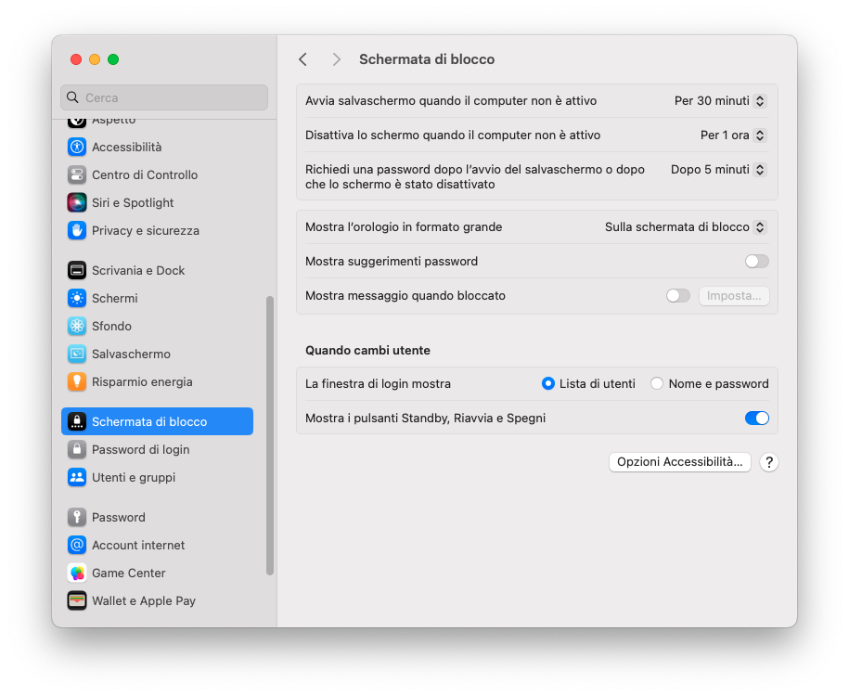Click the help question mark button
This screenshot has height=696, width=849.
pyautogui.click(x=768, y=462)
